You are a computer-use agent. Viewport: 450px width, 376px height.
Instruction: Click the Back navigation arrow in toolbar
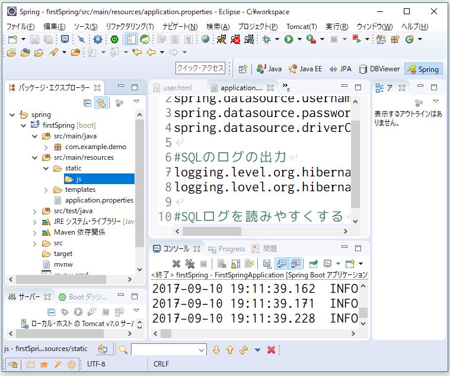point(151,52)
